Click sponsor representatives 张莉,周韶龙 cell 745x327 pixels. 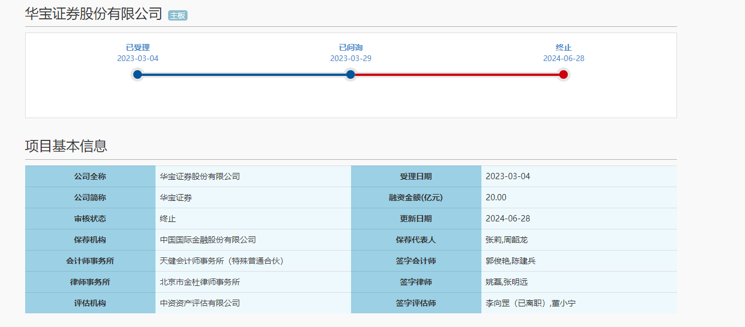(x=579, y=240)
